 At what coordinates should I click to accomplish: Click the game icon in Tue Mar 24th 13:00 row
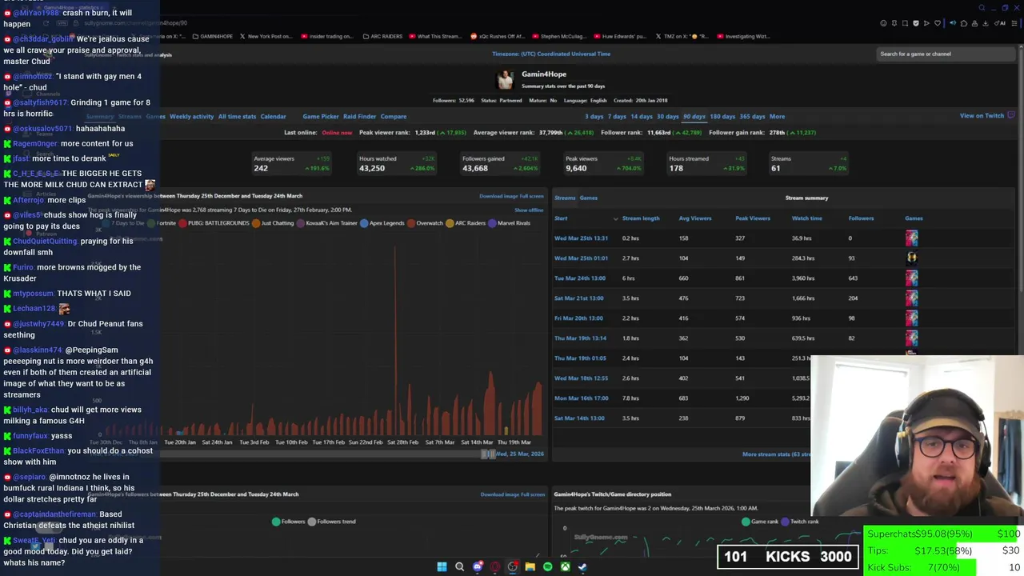pyautogui.click(x=911, y=278)
